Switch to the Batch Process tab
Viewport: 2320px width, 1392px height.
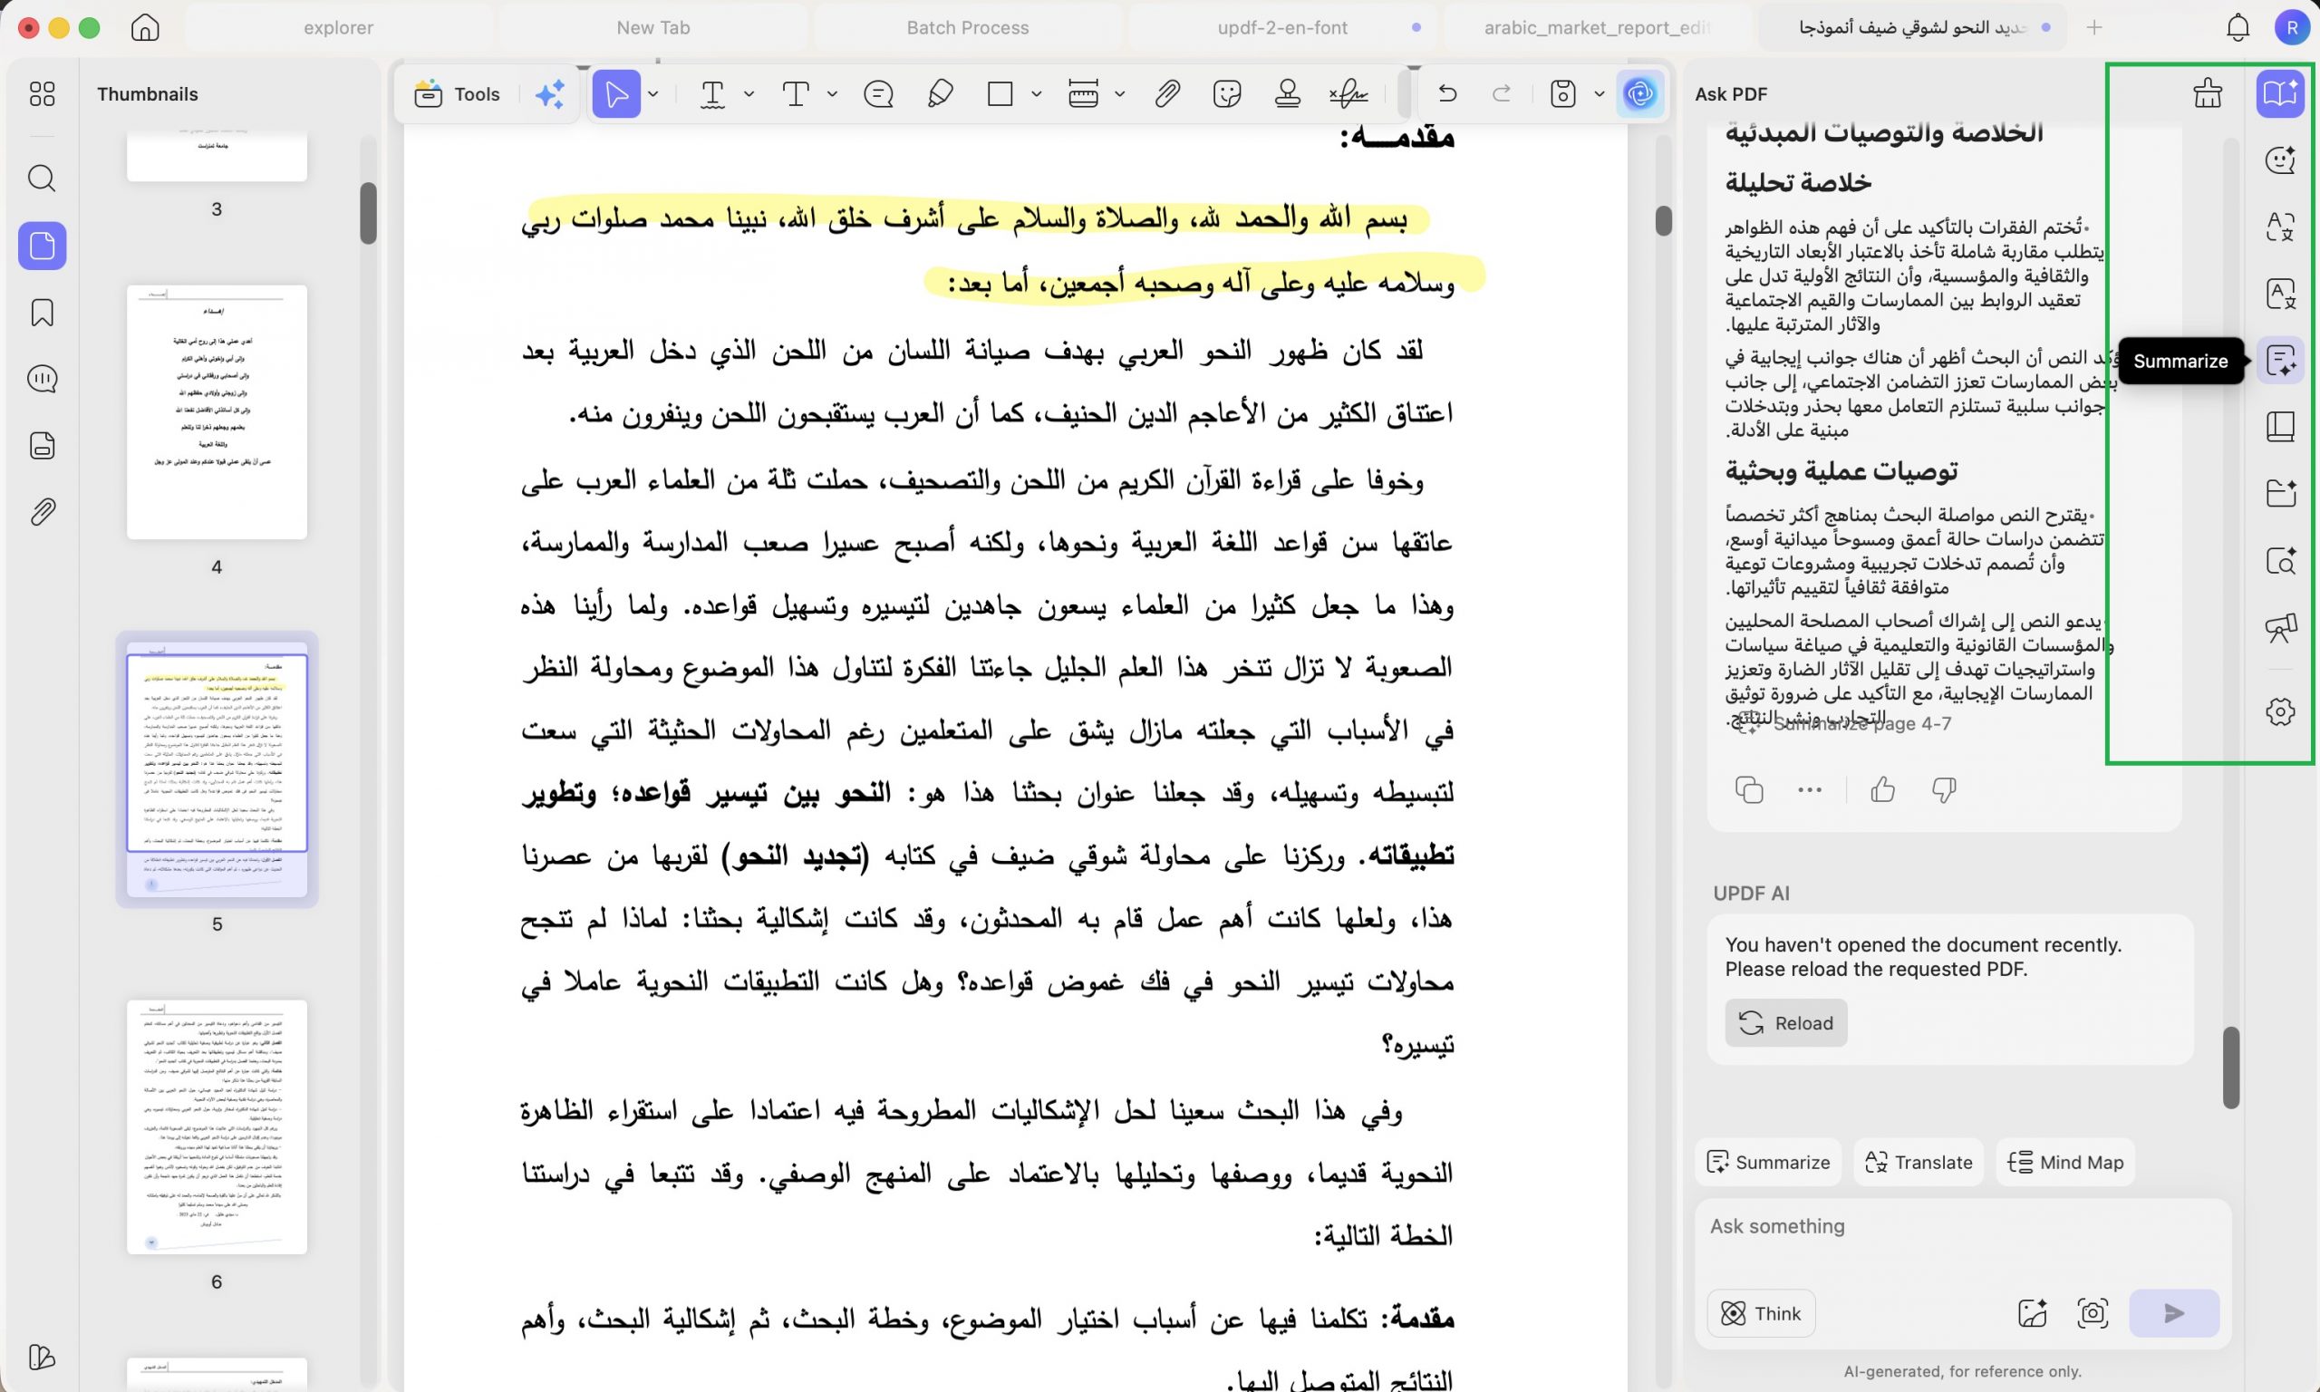click(968, 27)
